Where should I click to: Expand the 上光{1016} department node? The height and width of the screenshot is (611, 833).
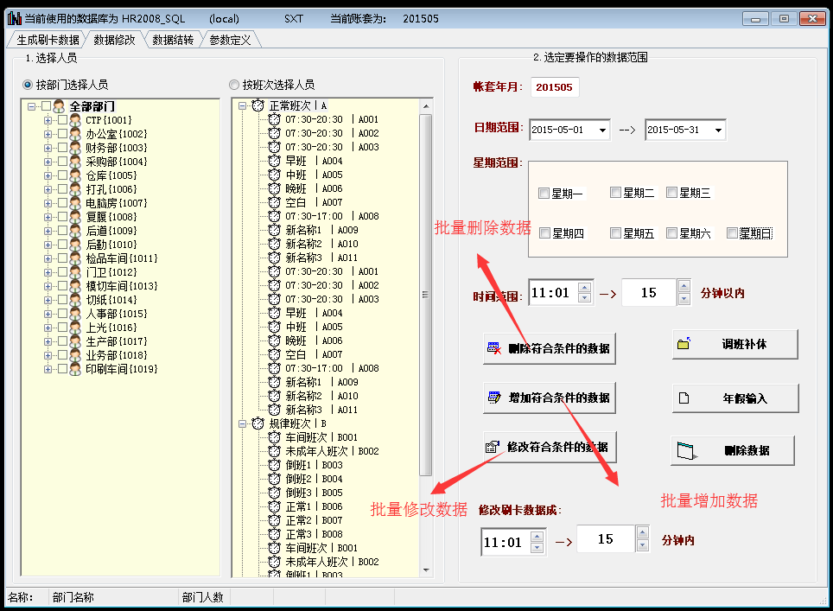point(48,328)
